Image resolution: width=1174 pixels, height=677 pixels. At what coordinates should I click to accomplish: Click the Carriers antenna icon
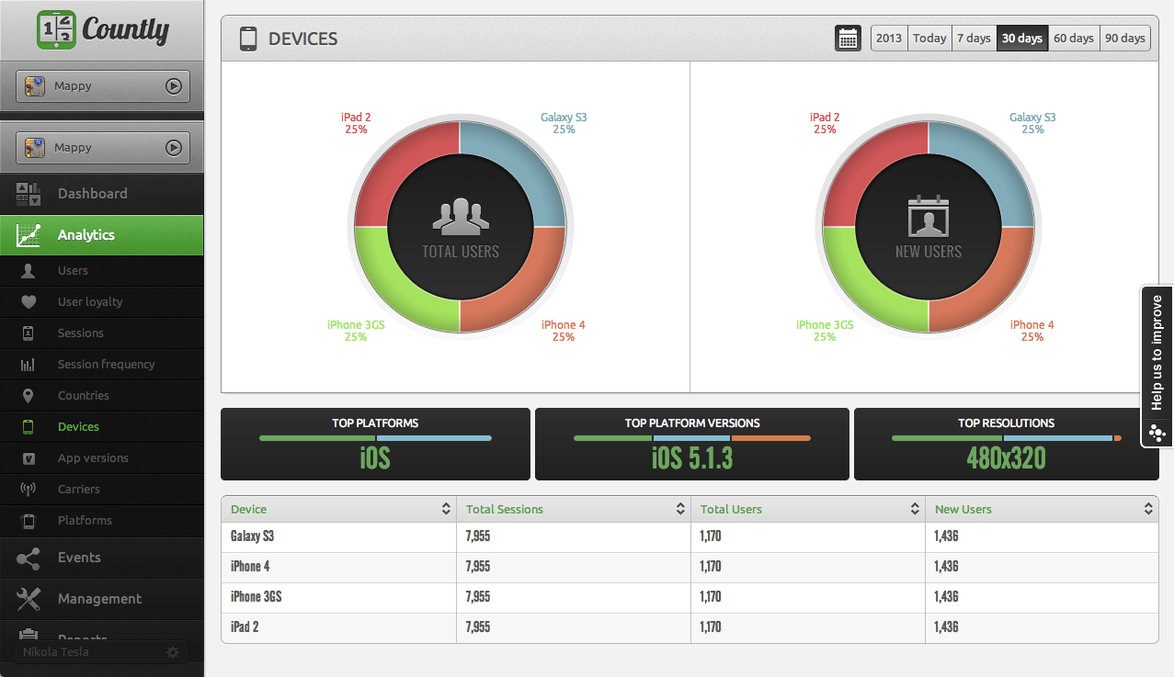click(x=28, y=490)
